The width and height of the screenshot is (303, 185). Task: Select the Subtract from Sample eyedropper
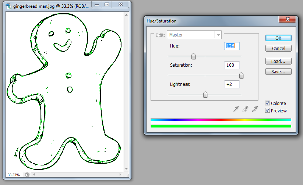(x=255, y=109)
